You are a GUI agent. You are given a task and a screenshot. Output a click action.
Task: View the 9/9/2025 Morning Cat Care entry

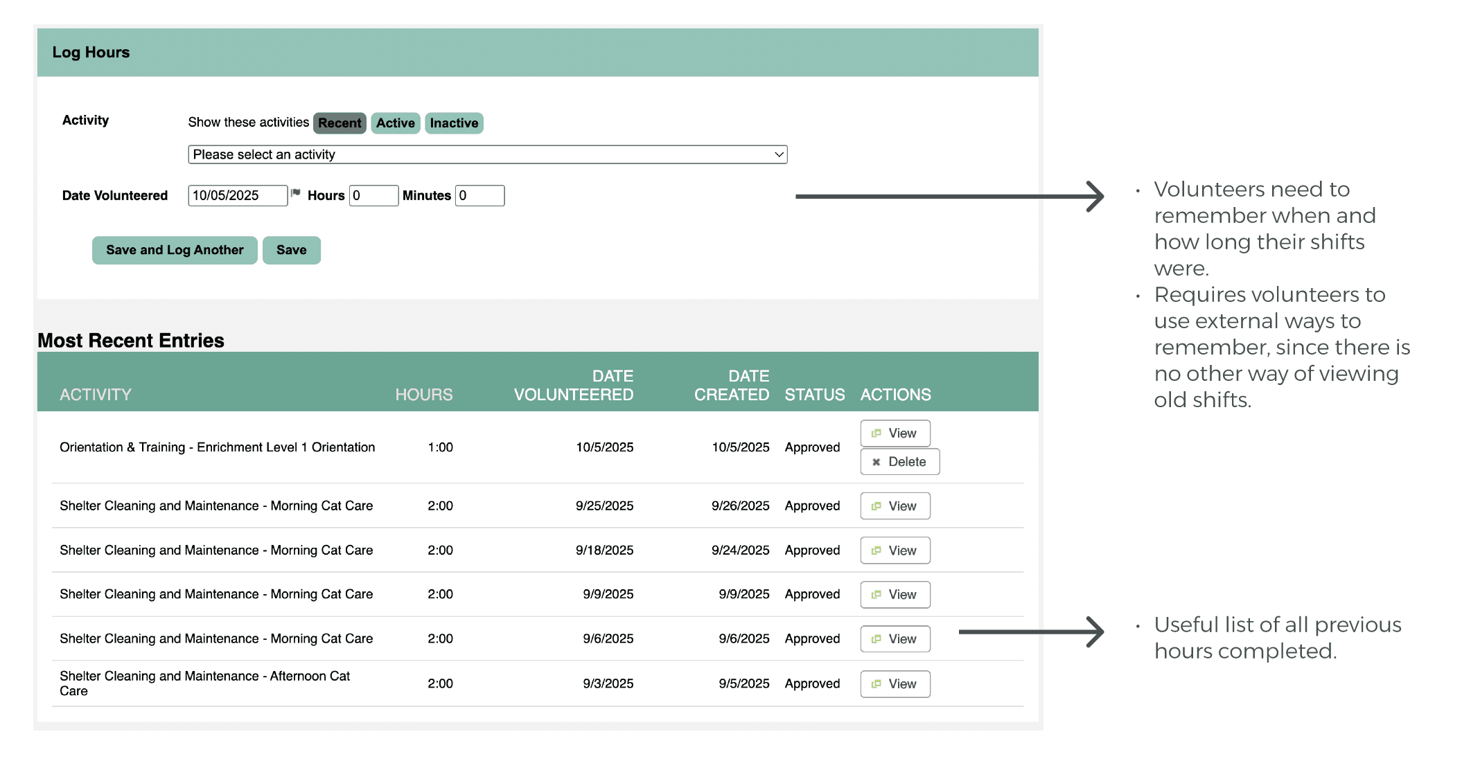click(x=895, y=595)
